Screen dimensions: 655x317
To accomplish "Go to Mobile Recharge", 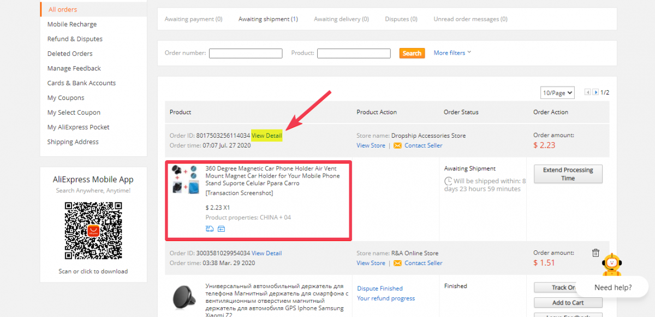I will coord(72,24).
